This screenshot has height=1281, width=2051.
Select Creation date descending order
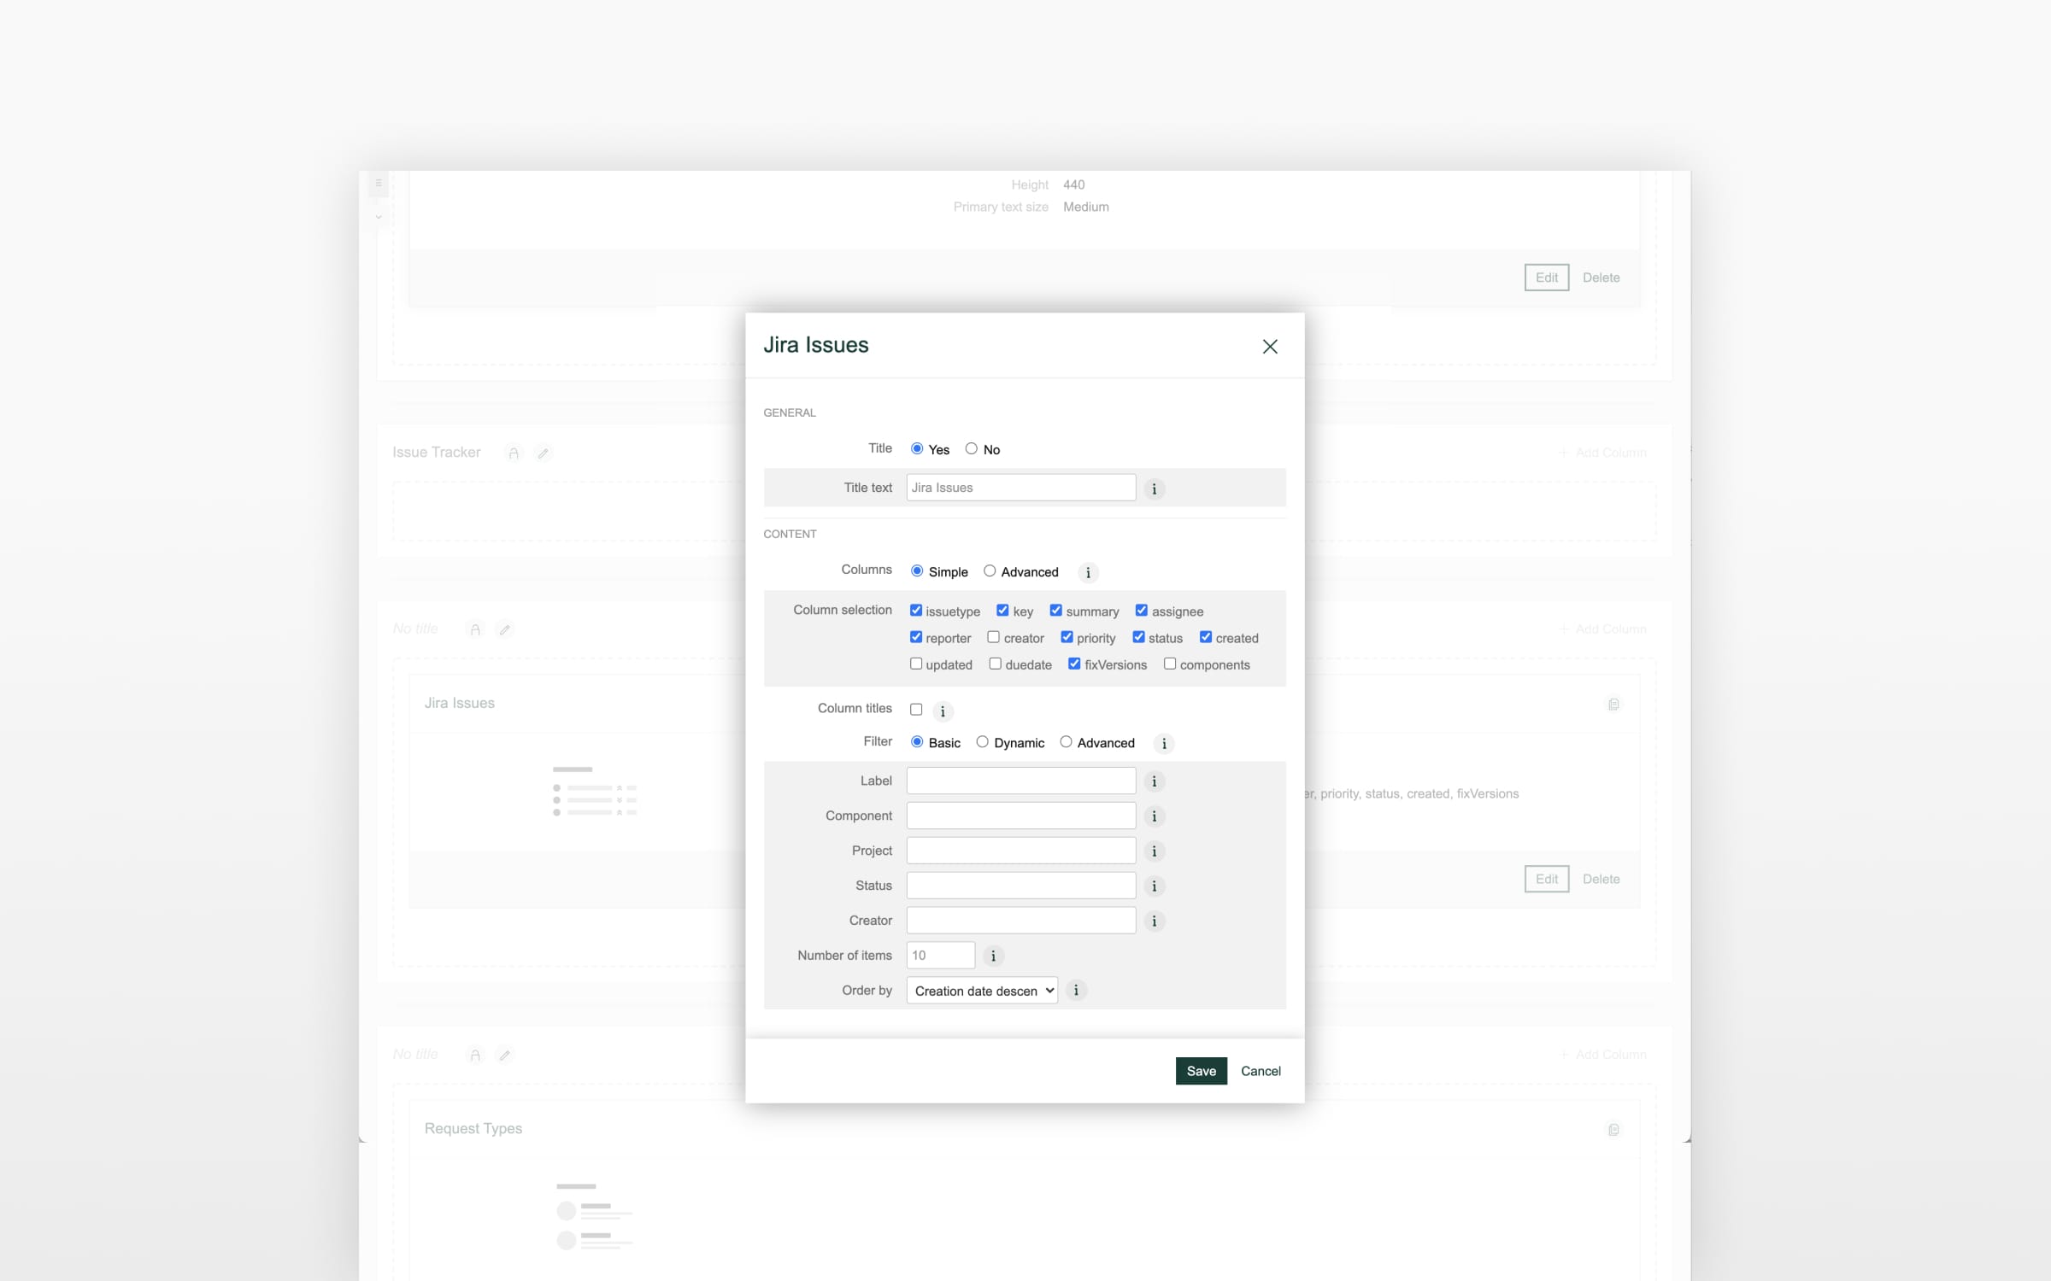(981, 991)
